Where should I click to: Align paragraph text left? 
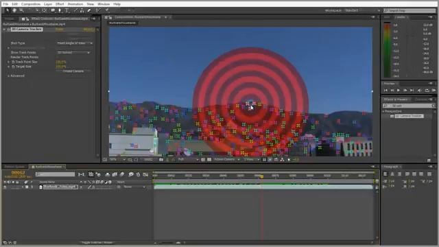pyautogui.click(x=385, y=174)
